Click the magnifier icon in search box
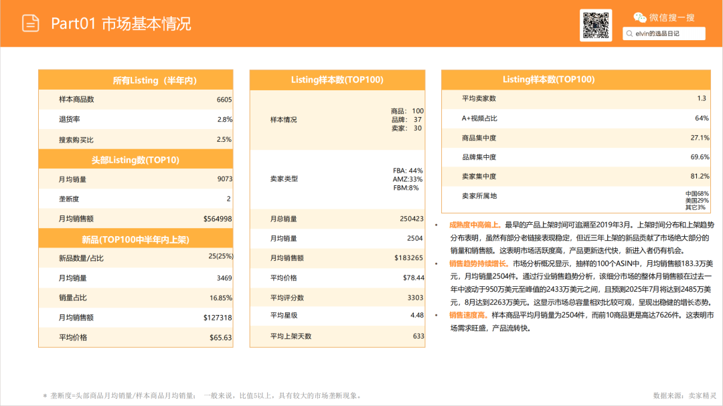 629,33
